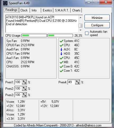114x128 pixels.
Task: Click the 'HD0: 35C' temperature text
Action: (71, 54)
